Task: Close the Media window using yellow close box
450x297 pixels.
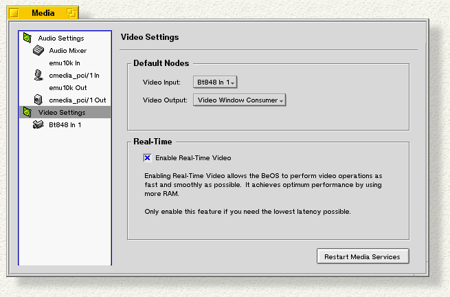Action: click(14, 13)
